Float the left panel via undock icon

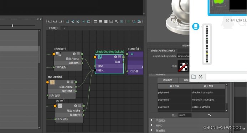point(37,19)
